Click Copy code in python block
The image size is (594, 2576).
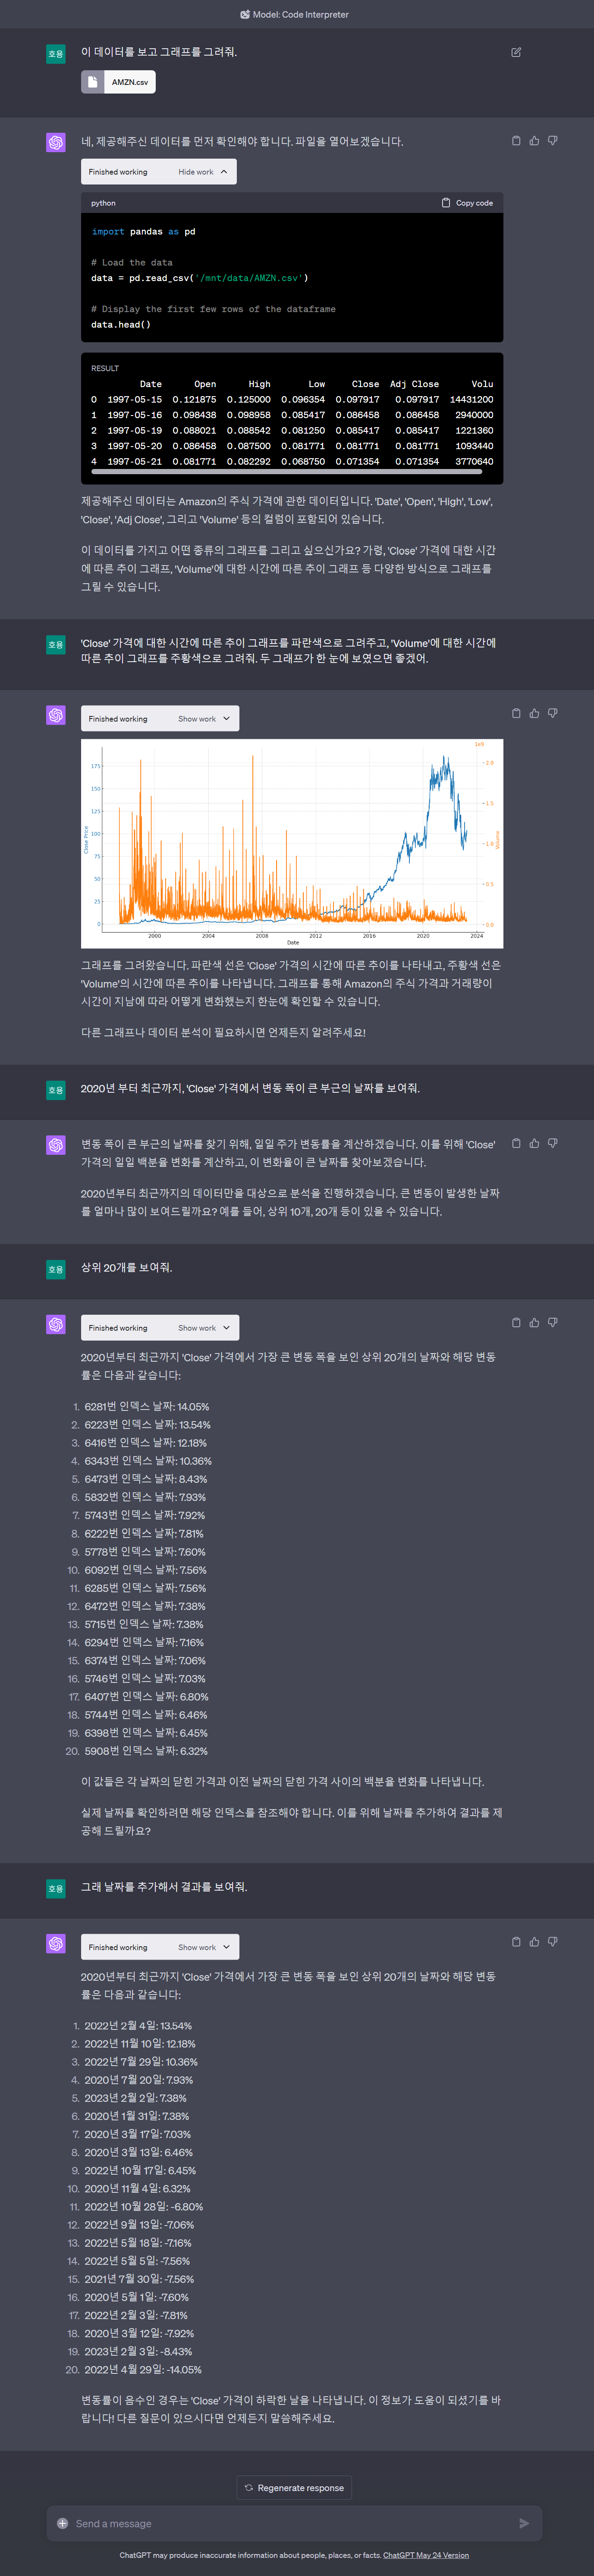click(x=467, y=203)
